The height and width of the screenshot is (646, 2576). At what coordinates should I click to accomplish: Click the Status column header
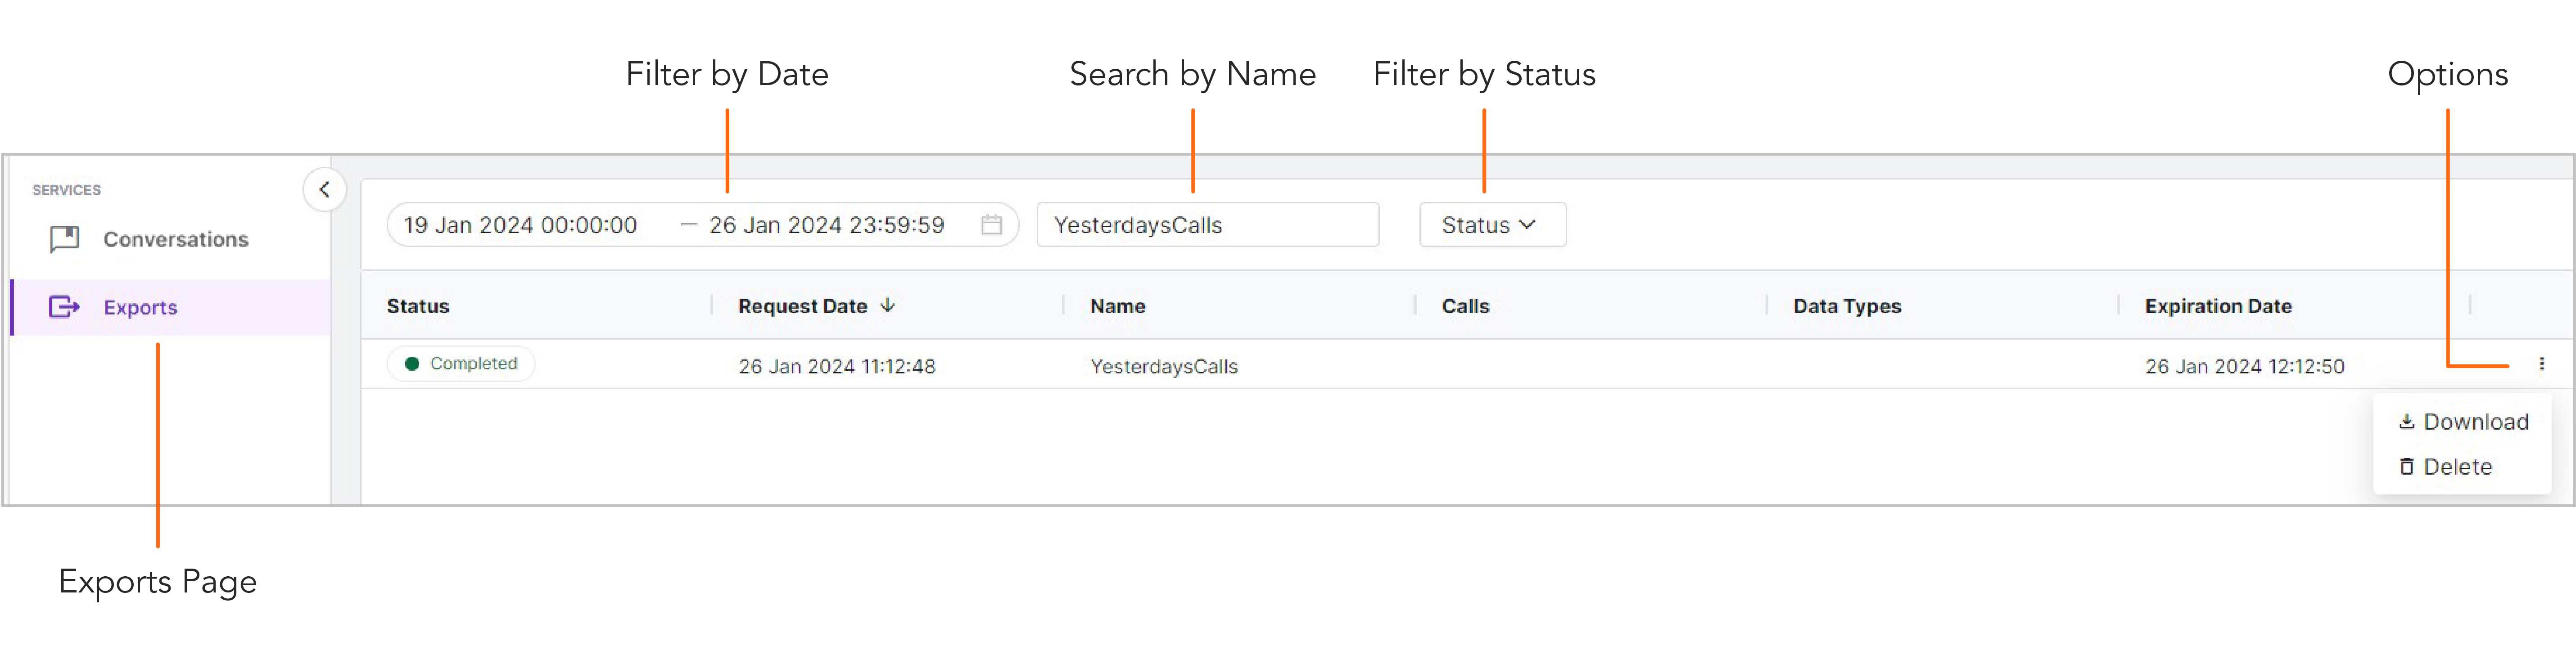(418, 306)
